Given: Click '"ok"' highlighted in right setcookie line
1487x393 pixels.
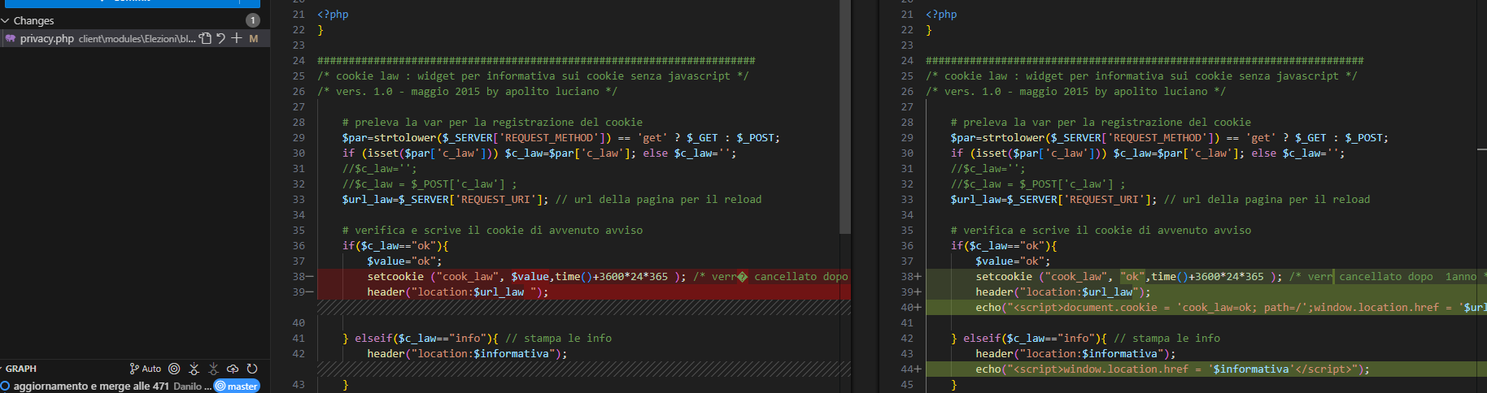Looking at the screenshot, I should 1132,276.
